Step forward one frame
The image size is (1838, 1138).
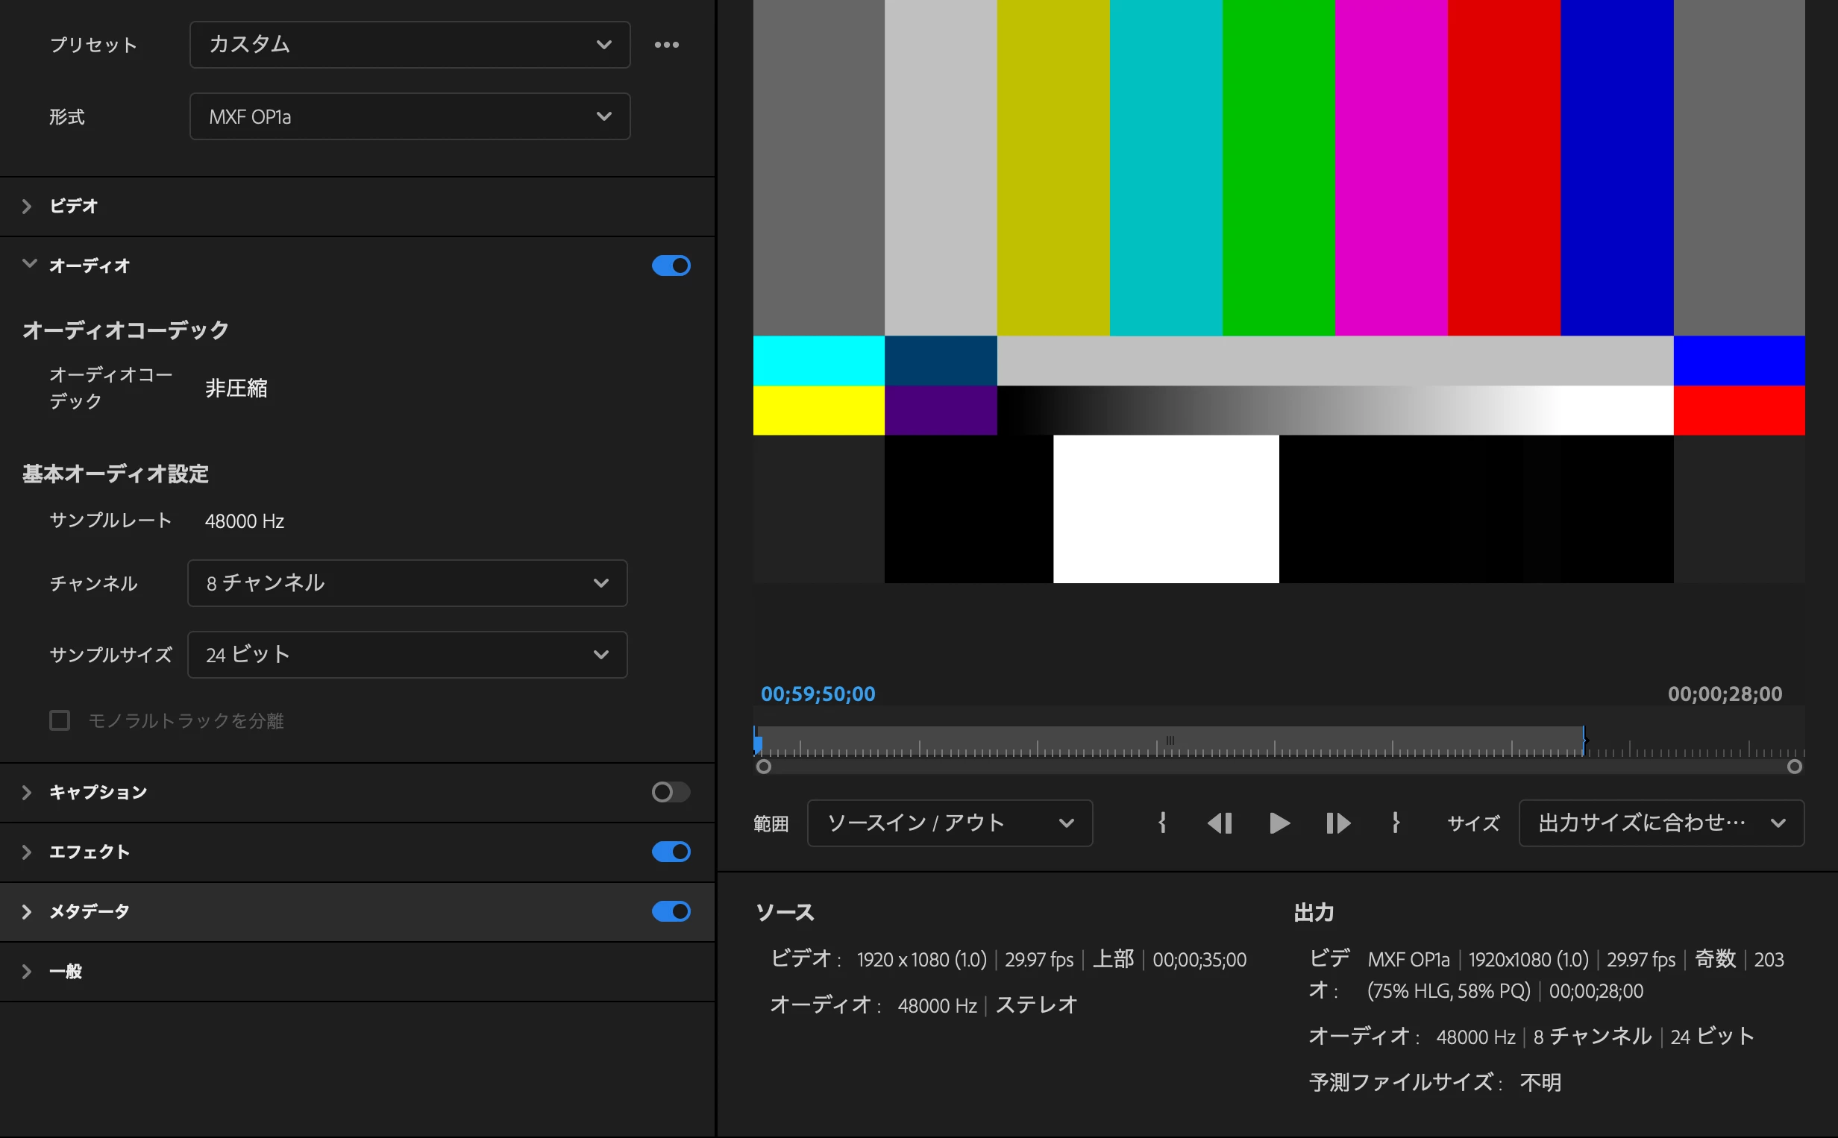tap(1337, 823)
